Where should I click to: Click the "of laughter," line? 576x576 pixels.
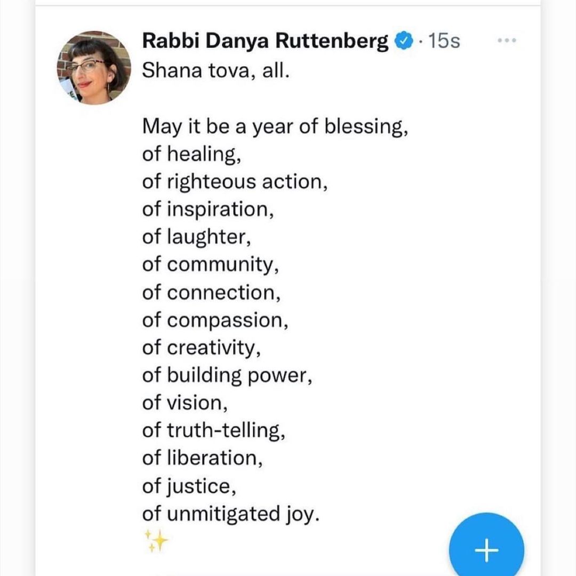(196, 237)
